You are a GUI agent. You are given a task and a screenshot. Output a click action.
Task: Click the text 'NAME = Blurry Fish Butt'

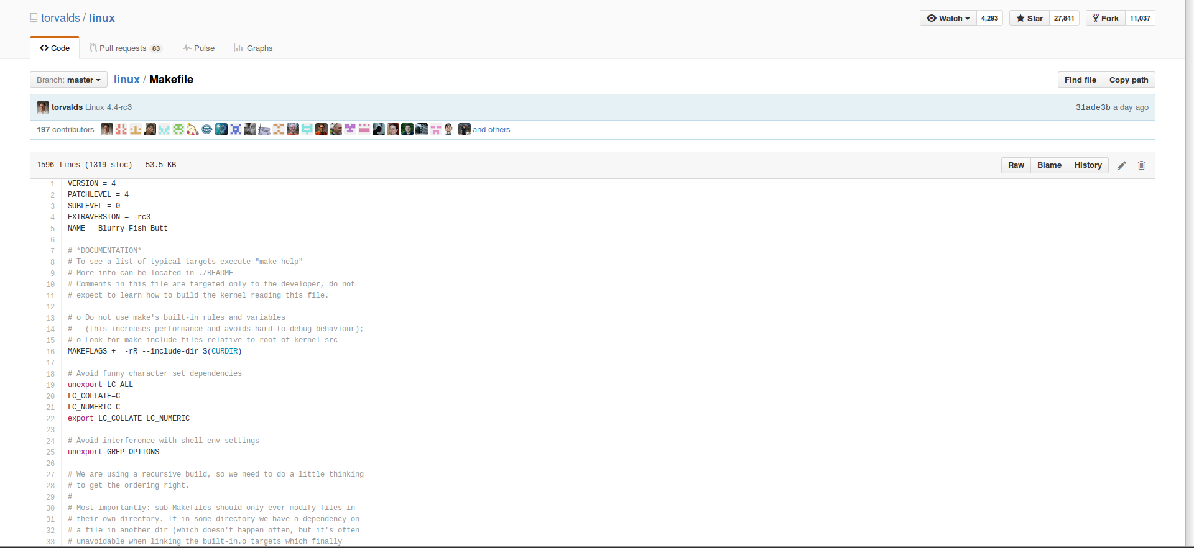(118, 228)
